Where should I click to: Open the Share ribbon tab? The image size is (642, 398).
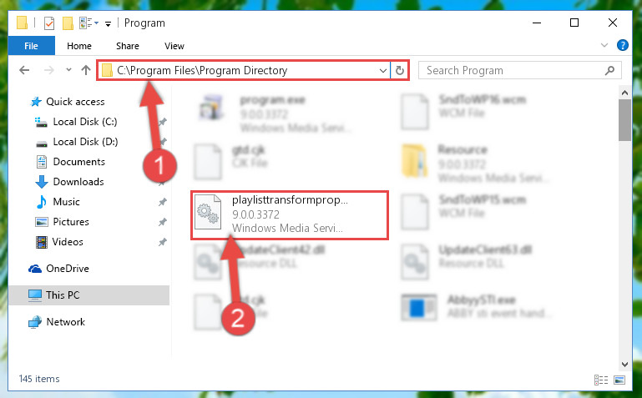click(128, 46)
